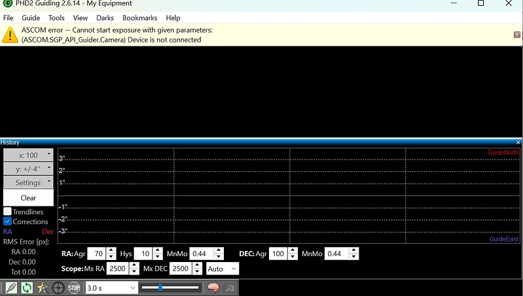Start looping exposures with green arrows icon
523x296 pixels.
pos(27,288)
